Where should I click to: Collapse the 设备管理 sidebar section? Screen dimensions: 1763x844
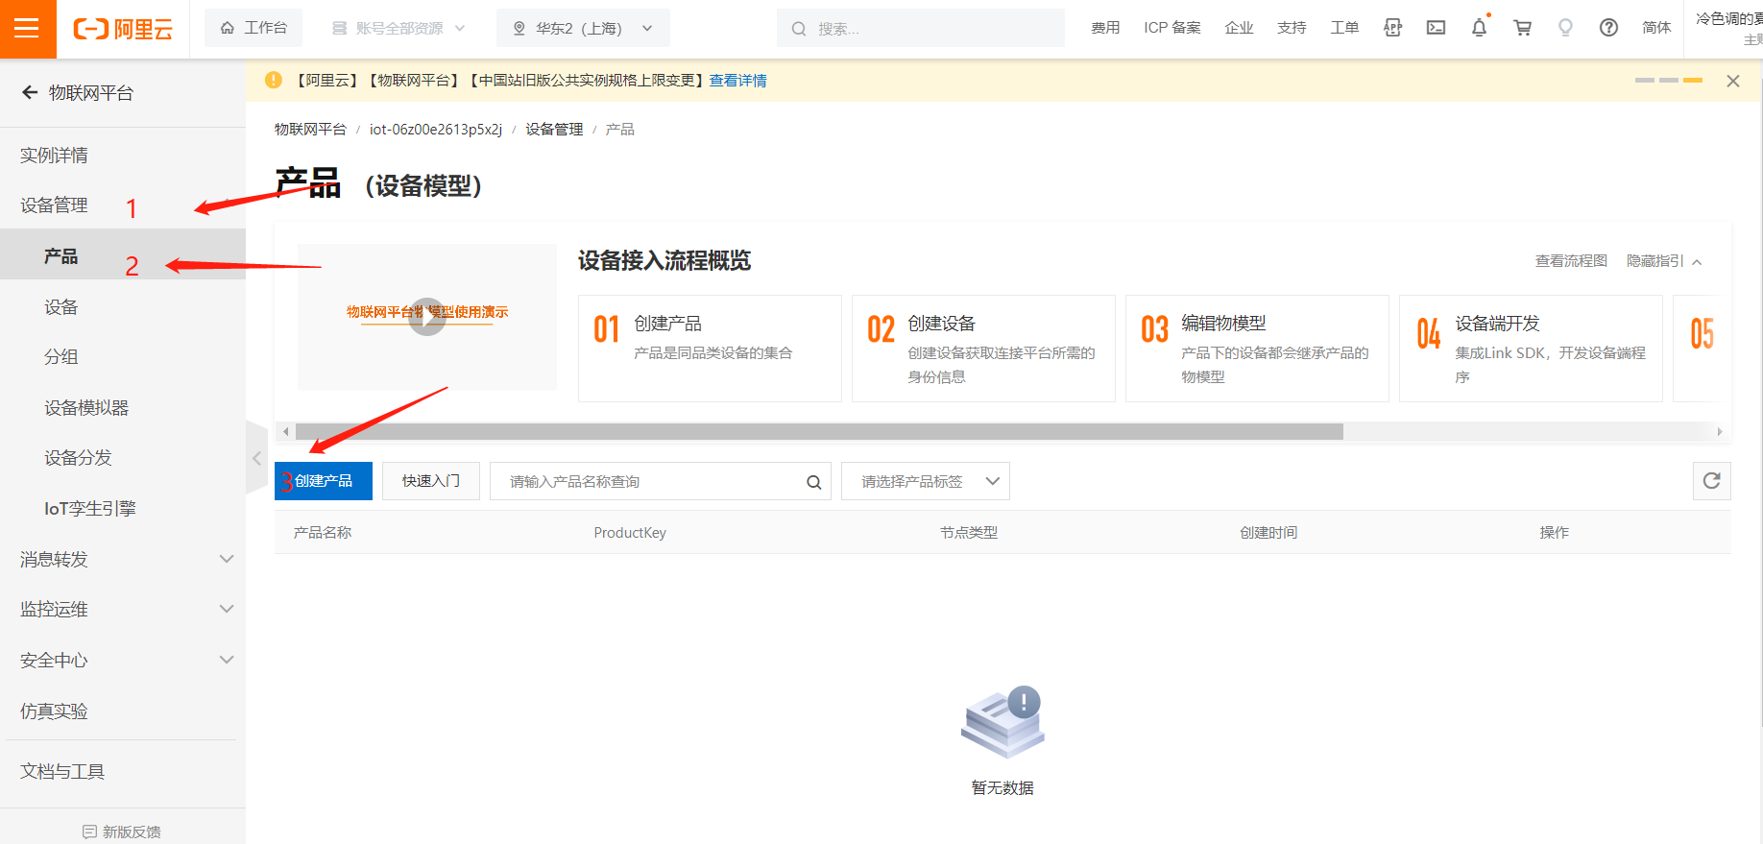point(123,205)
